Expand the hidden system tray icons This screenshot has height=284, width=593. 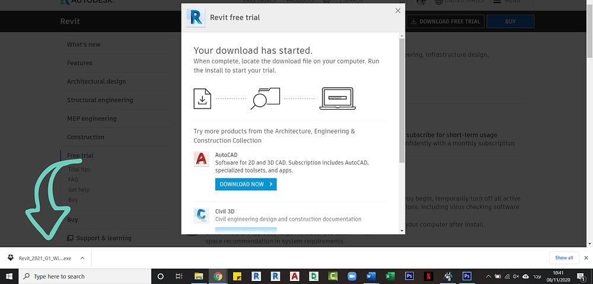[x=488, y=276]
